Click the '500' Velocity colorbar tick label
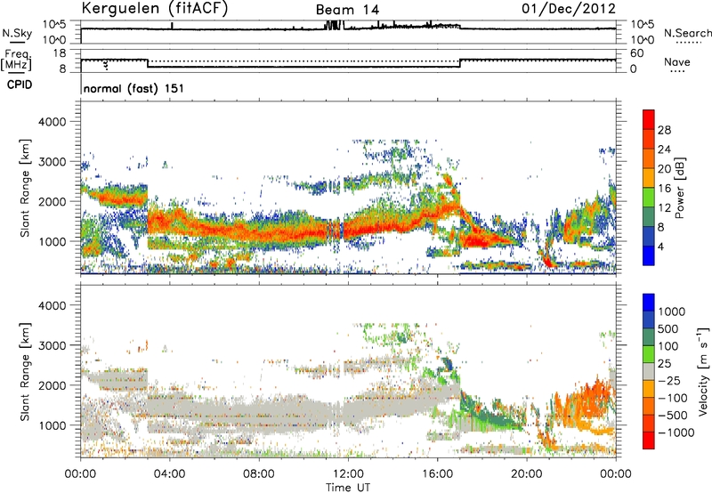712x493 pixels. tap(668, 329)
